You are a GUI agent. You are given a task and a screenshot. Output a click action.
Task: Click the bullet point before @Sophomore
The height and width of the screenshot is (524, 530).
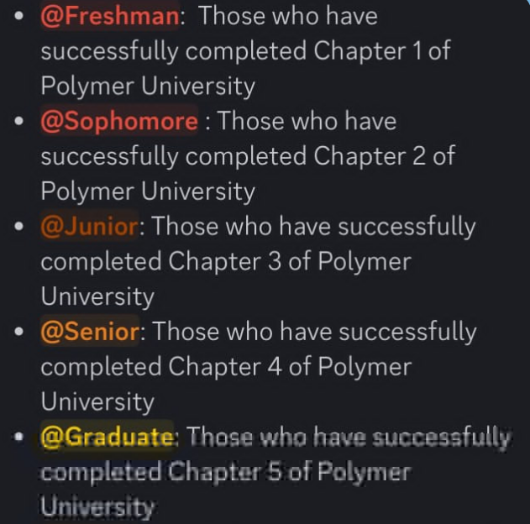(x=19, y=121)
